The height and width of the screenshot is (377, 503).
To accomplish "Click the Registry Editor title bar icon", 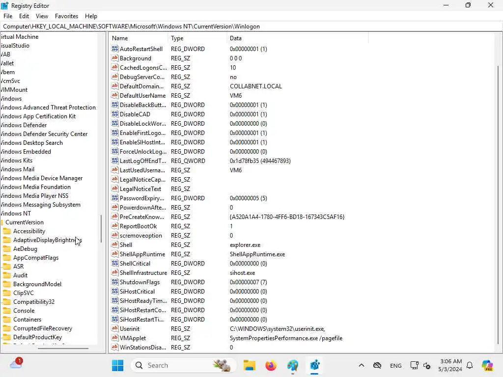I will [x=4, y=5].
